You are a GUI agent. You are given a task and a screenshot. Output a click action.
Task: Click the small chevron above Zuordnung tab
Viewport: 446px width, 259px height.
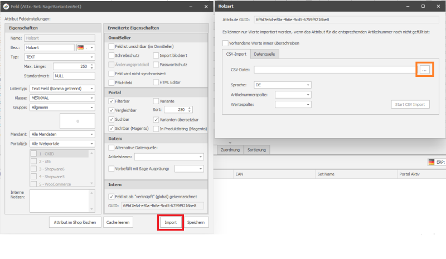[230, 143]
